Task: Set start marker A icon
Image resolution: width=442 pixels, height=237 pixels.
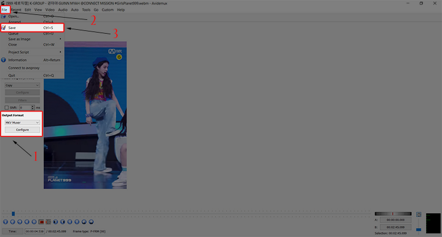Action: coord(41,222)
